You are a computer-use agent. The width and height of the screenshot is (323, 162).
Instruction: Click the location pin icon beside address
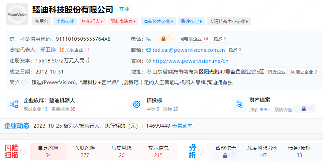(149, 72)
